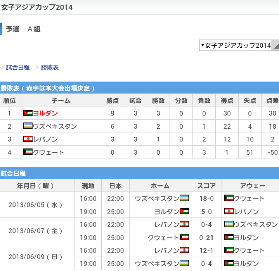Click the 日本 time column header
The image size is (279, 271).
(116, 186)
